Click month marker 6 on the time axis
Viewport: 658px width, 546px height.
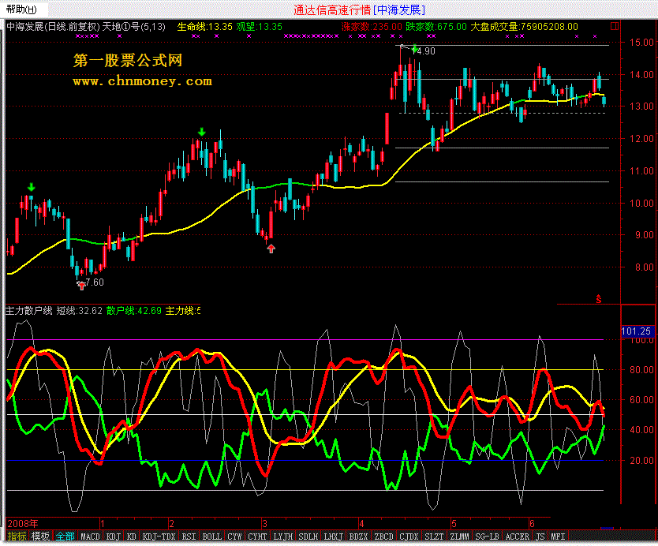coord(532,524)
